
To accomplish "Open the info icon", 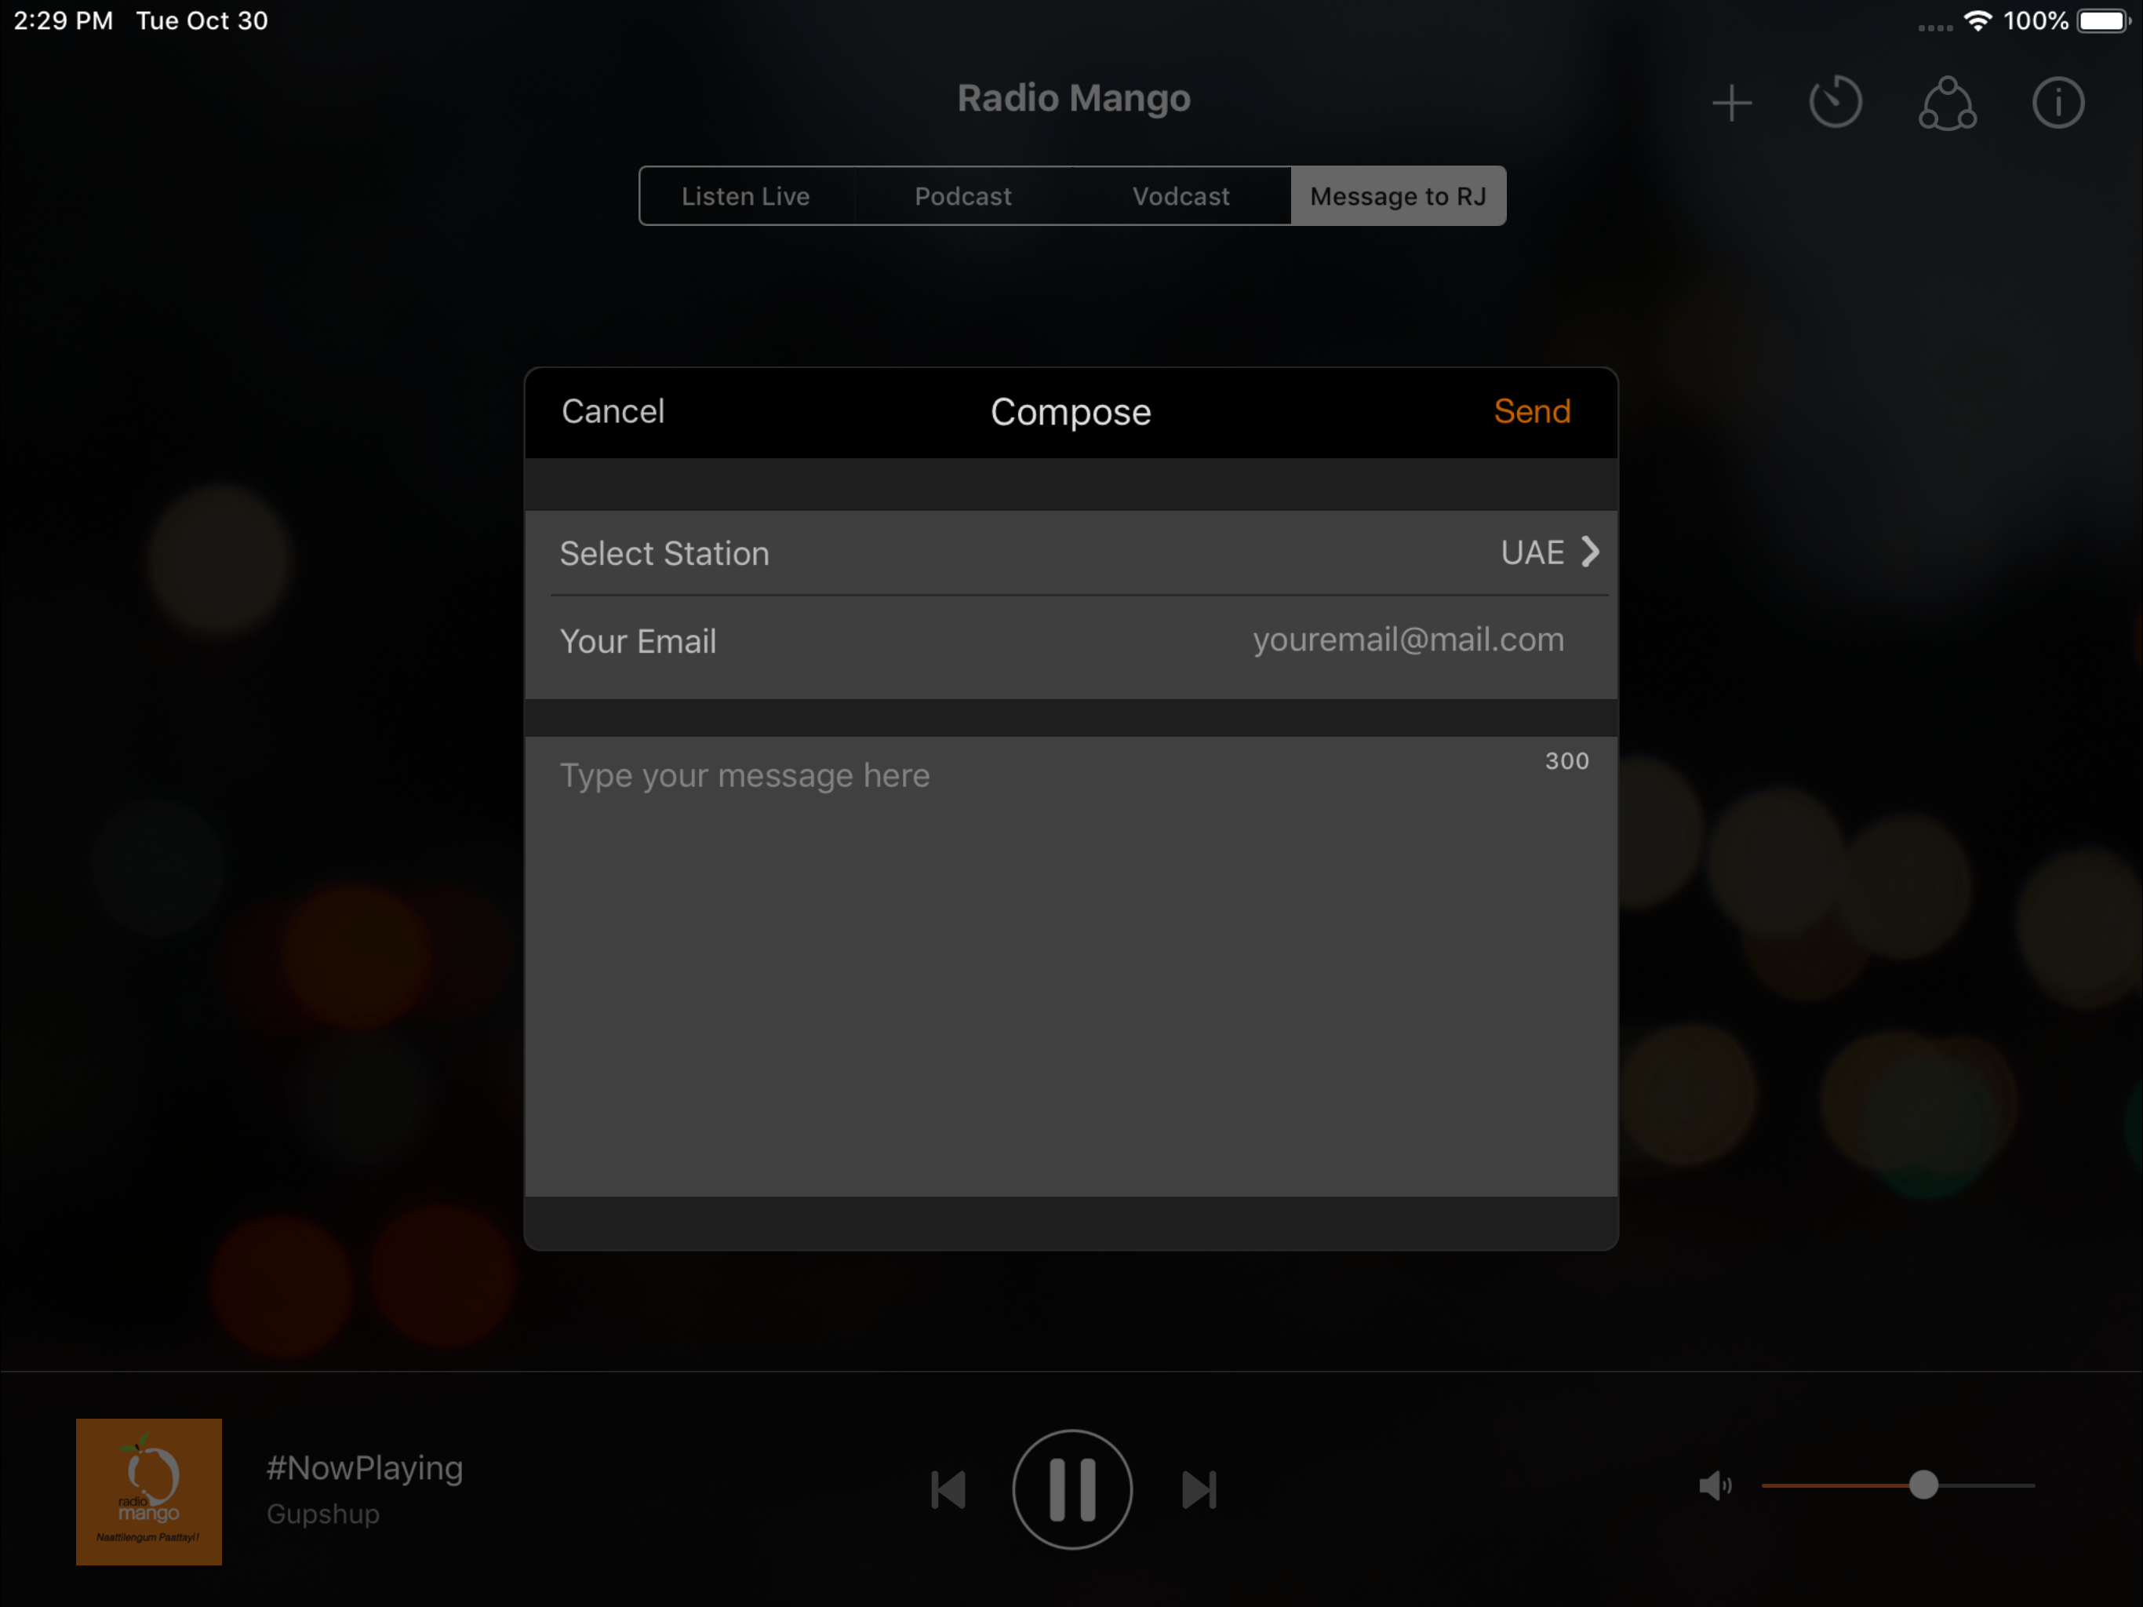I will click(x=2057, y=103).
